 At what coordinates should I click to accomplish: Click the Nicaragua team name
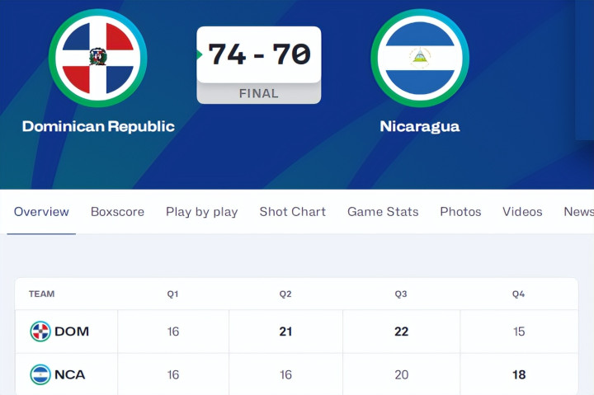click(x=420, y=126)
